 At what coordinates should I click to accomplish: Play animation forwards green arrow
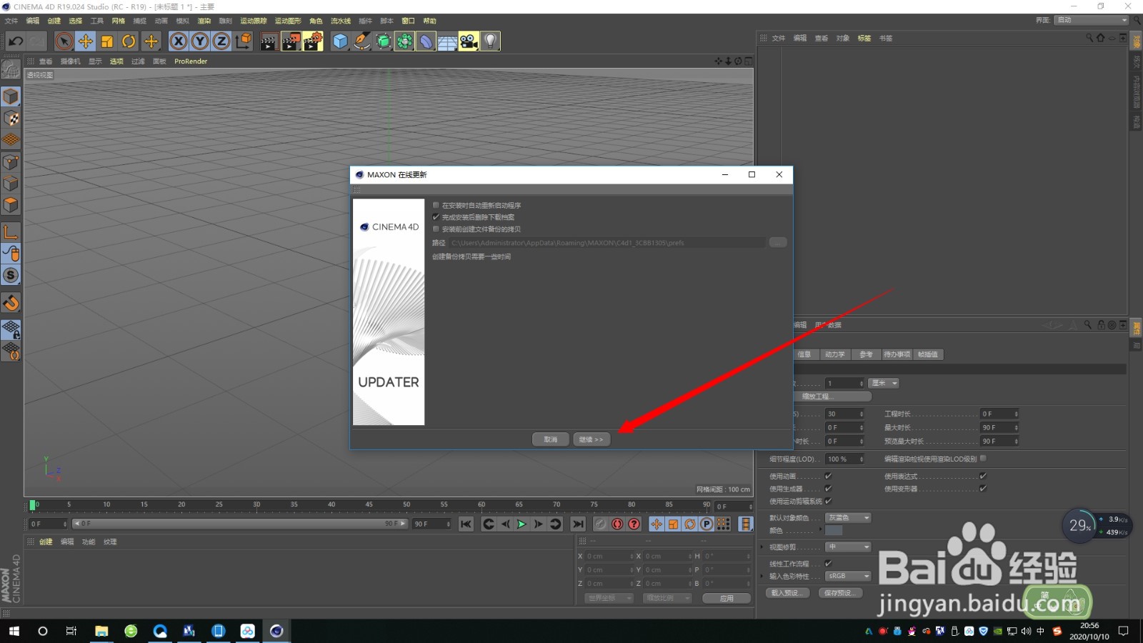[521, 524]
